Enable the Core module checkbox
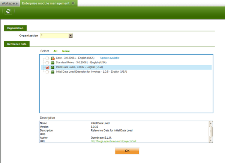 pos(47,58)
